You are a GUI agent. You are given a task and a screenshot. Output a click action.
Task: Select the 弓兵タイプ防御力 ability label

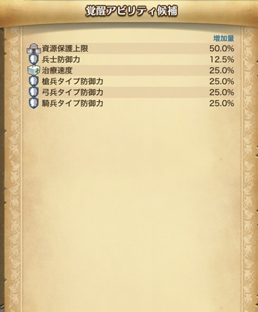click(72, 92)
